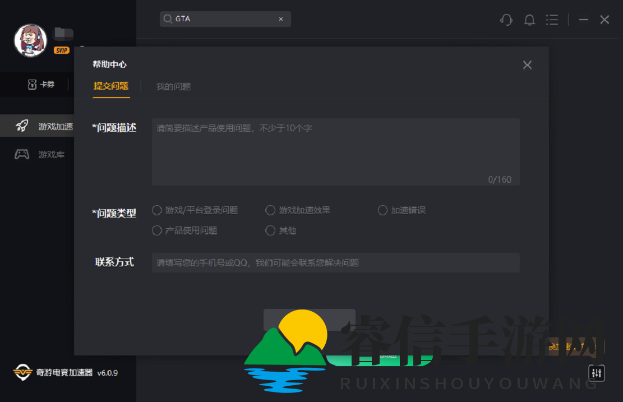
Task: Select the 游戏加速 rocket icon in sidebar
Action: coord(22,126)
